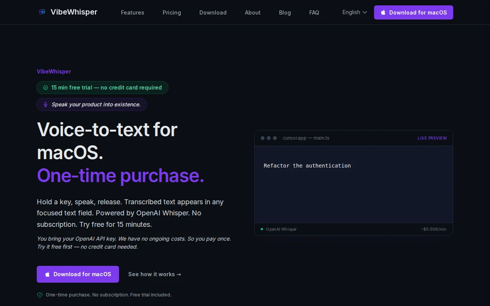
Task: Open the Features menu item
Action: tap(132, 13)
